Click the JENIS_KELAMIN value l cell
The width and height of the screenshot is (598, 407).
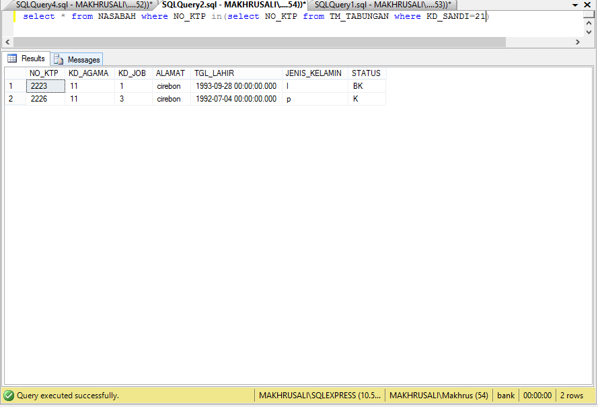tap(315, 86)
